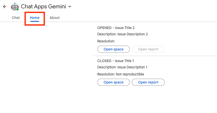Open report for closed Issue Title 1

148,82
